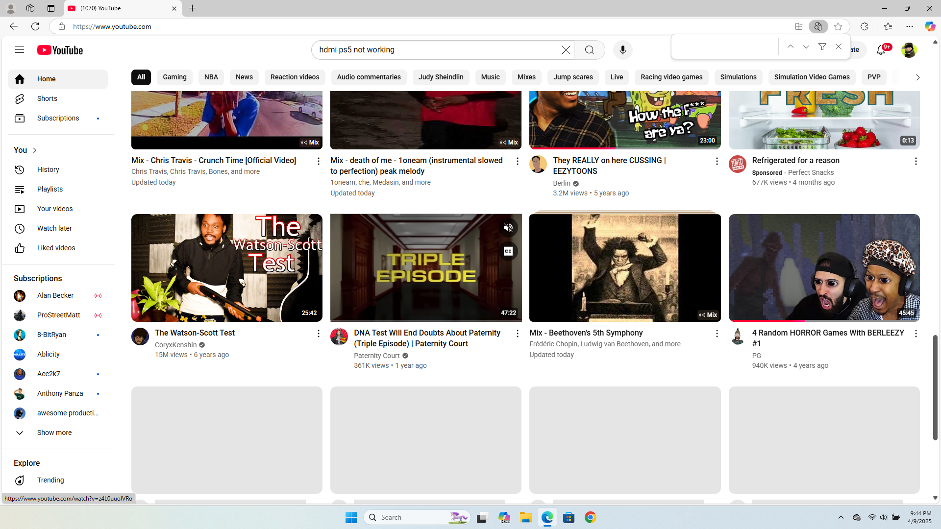941x529 pixels.
Task: Open the account avatar menu
Action: pyautogui.click(x=909, y=50)
